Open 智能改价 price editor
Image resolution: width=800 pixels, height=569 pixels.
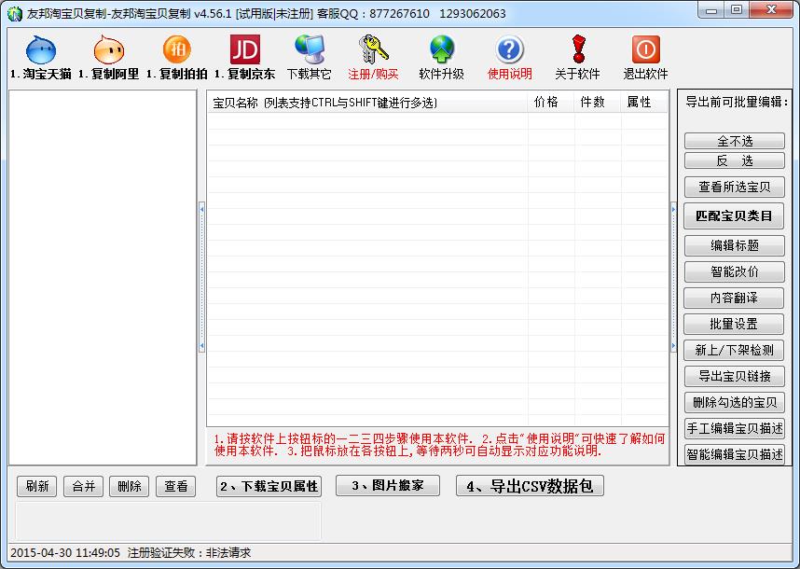734,271
